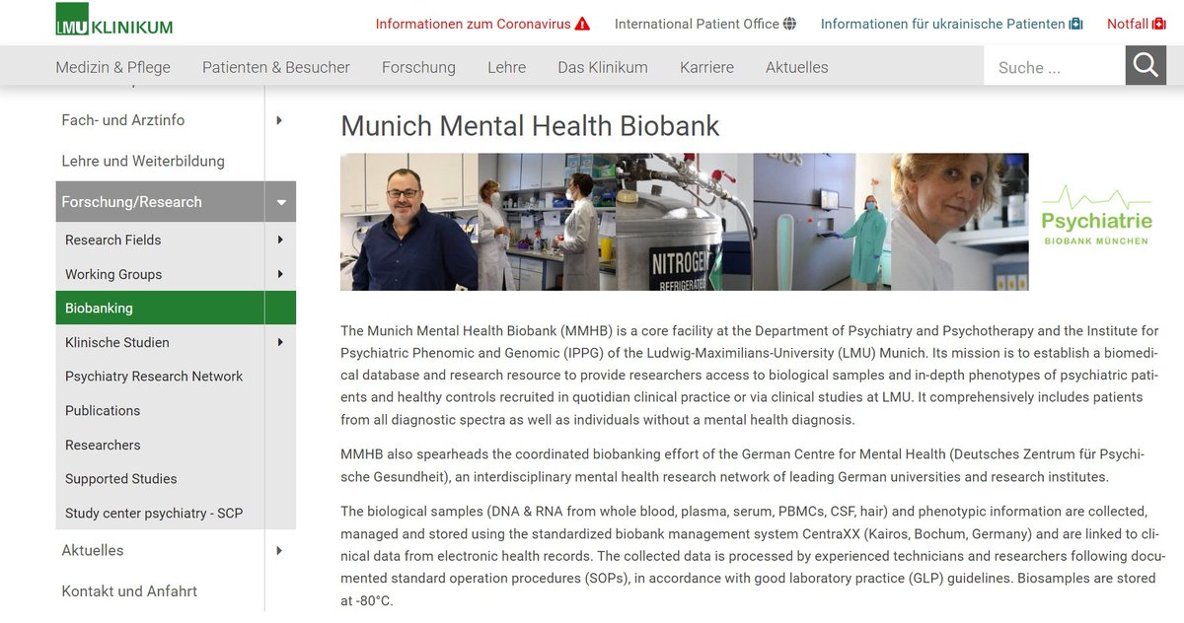This screenshot has height=623, width=1184.
Task: Expand the Working Groups submenu arrow
Action: click(280, 274)
